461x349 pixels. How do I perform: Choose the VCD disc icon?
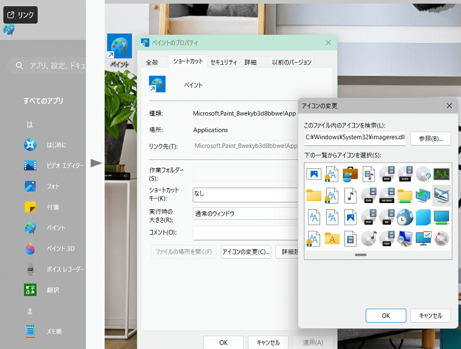point(386,239)
